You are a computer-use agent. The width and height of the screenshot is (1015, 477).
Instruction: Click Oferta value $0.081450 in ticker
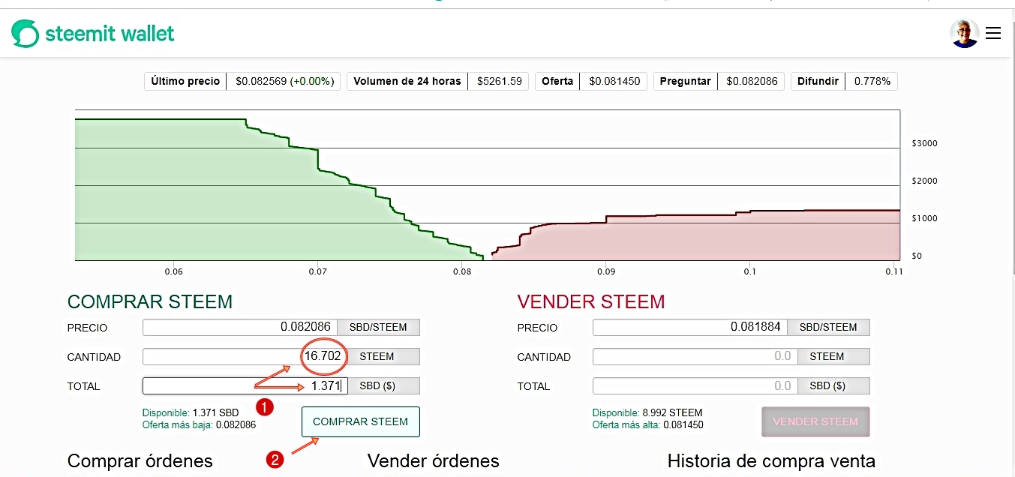tap(614, 81)
